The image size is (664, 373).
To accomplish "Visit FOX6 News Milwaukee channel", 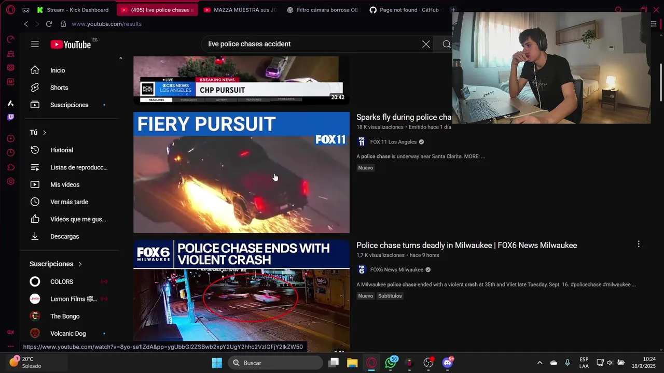I will pyautogui.click(x=396, y=270).
